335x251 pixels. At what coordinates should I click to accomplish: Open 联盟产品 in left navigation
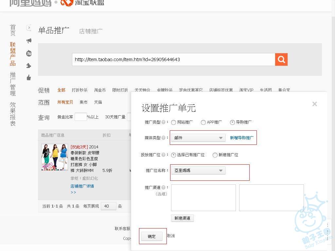(x=13, y=54)
